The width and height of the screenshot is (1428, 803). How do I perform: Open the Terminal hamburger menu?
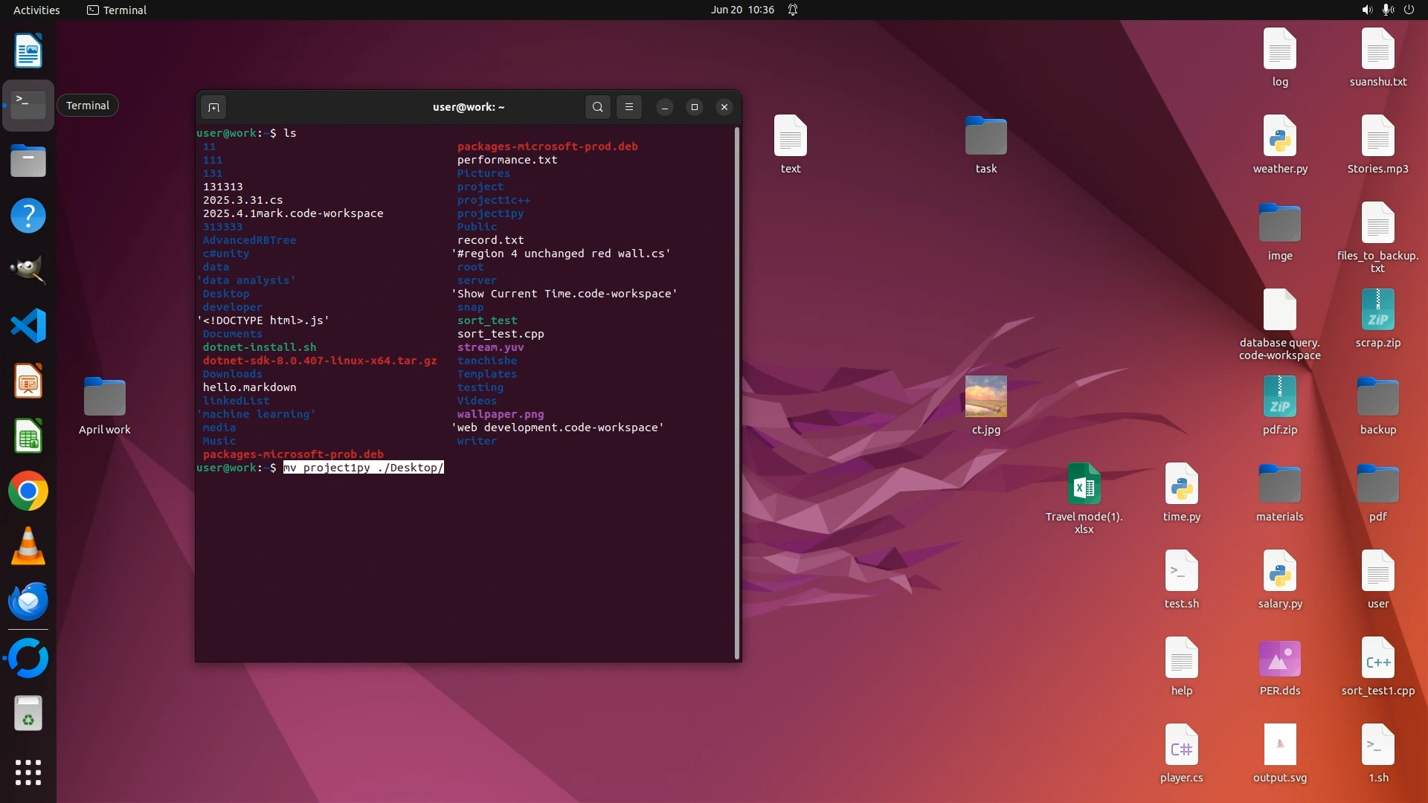point(629,107)
